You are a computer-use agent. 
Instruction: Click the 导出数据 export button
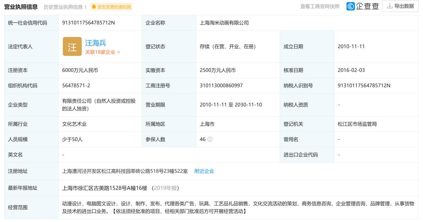[400, 6]
